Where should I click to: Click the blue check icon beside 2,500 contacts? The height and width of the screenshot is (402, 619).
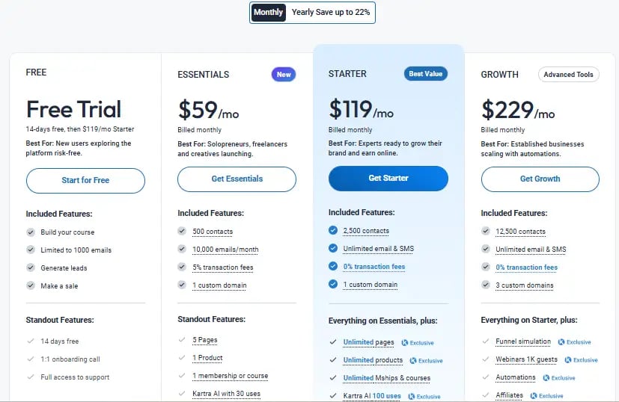click(x=333, y=231)
